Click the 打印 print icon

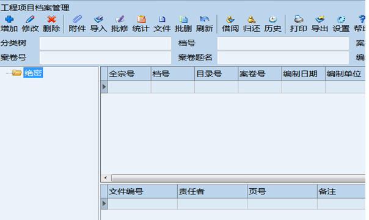click(x=298, y=19)
